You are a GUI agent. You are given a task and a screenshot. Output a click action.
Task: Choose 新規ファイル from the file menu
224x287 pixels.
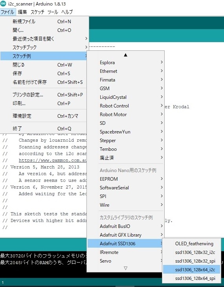(44, 21)
